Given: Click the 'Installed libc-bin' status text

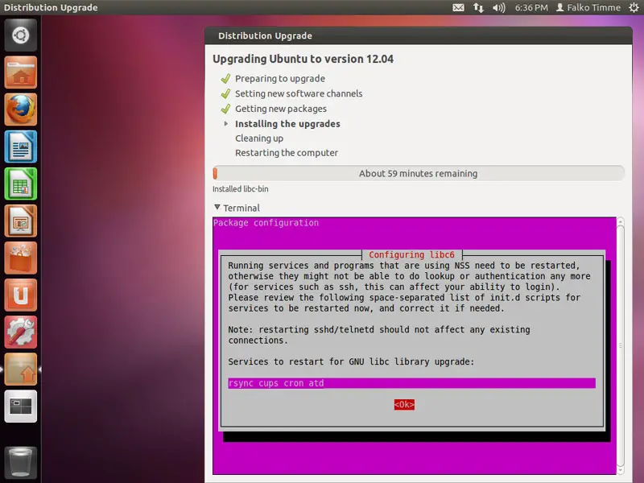Looking at the screenshot, I should 240,189.
